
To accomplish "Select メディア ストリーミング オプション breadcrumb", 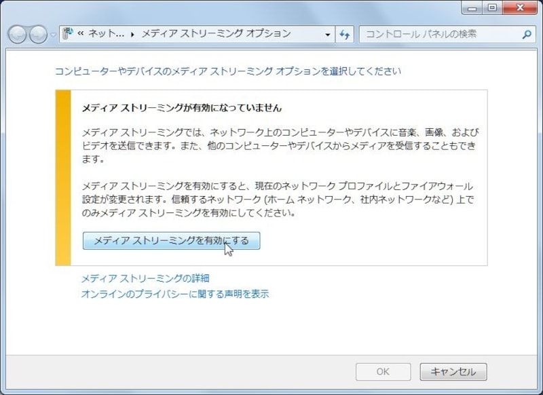I will point(216,34).
